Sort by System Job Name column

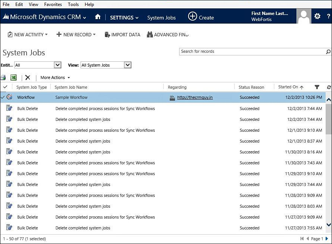(x=71, y=87)
